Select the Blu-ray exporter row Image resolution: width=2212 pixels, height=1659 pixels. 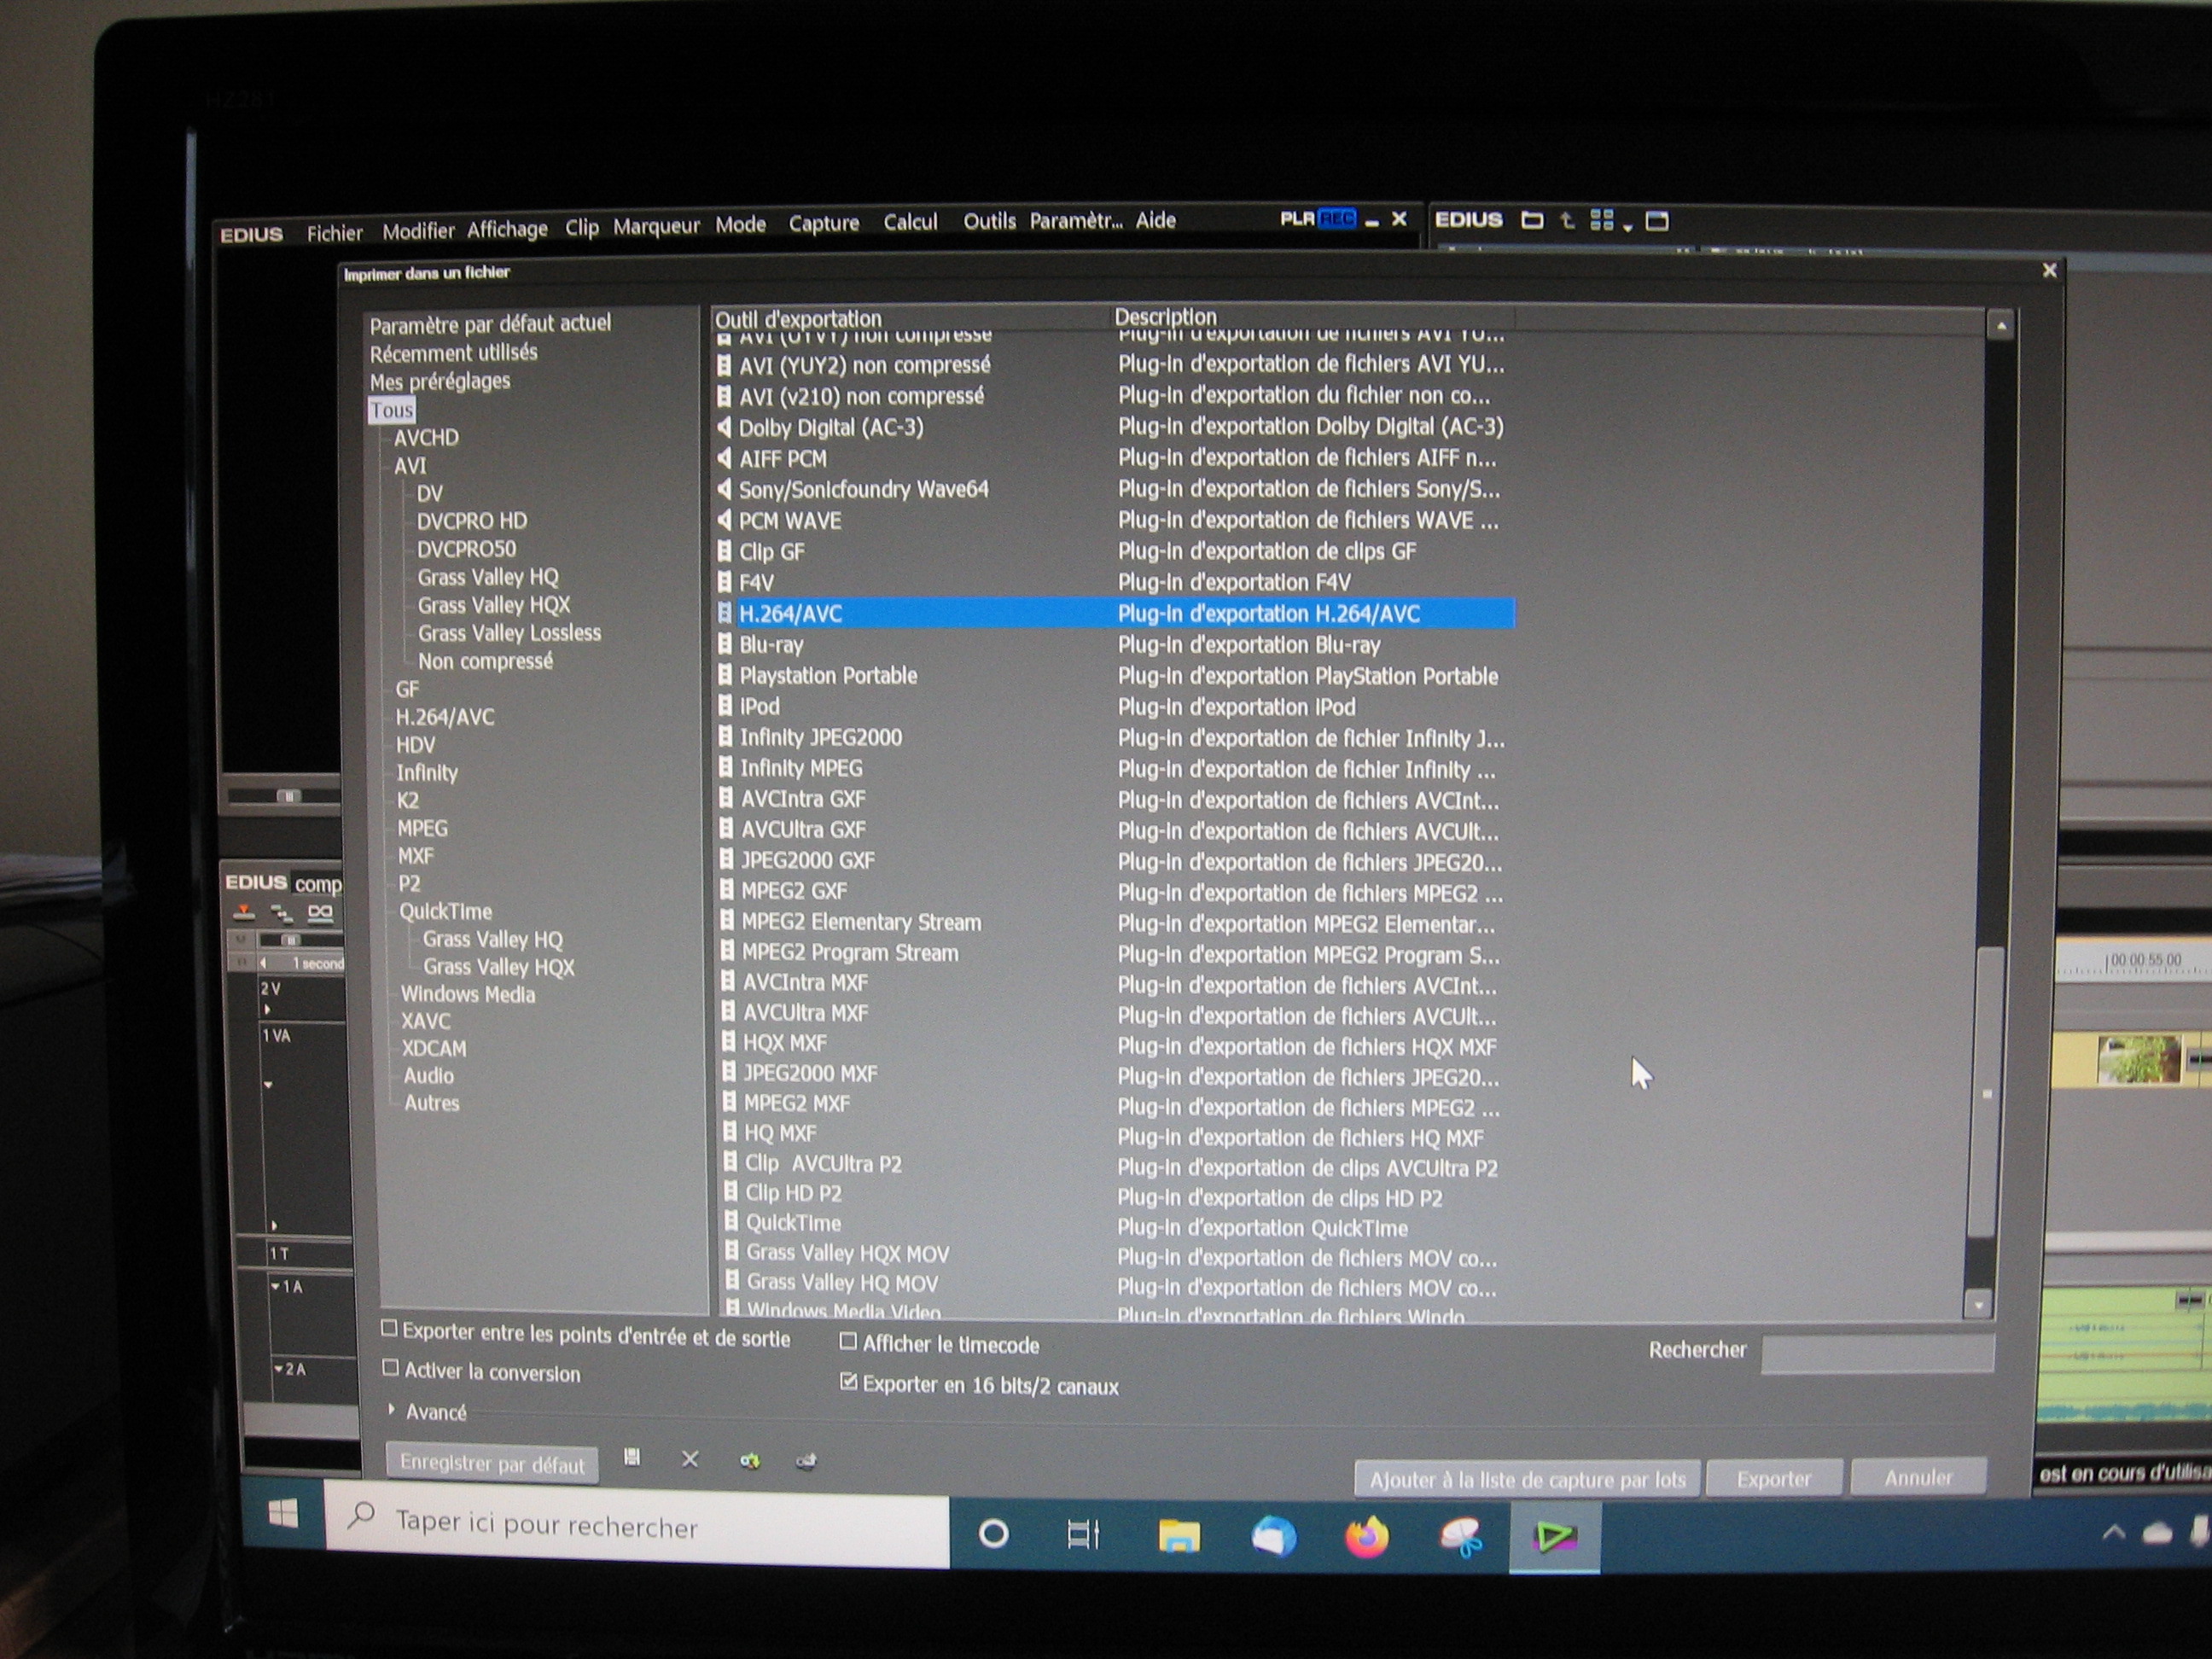click(1115, 645)
